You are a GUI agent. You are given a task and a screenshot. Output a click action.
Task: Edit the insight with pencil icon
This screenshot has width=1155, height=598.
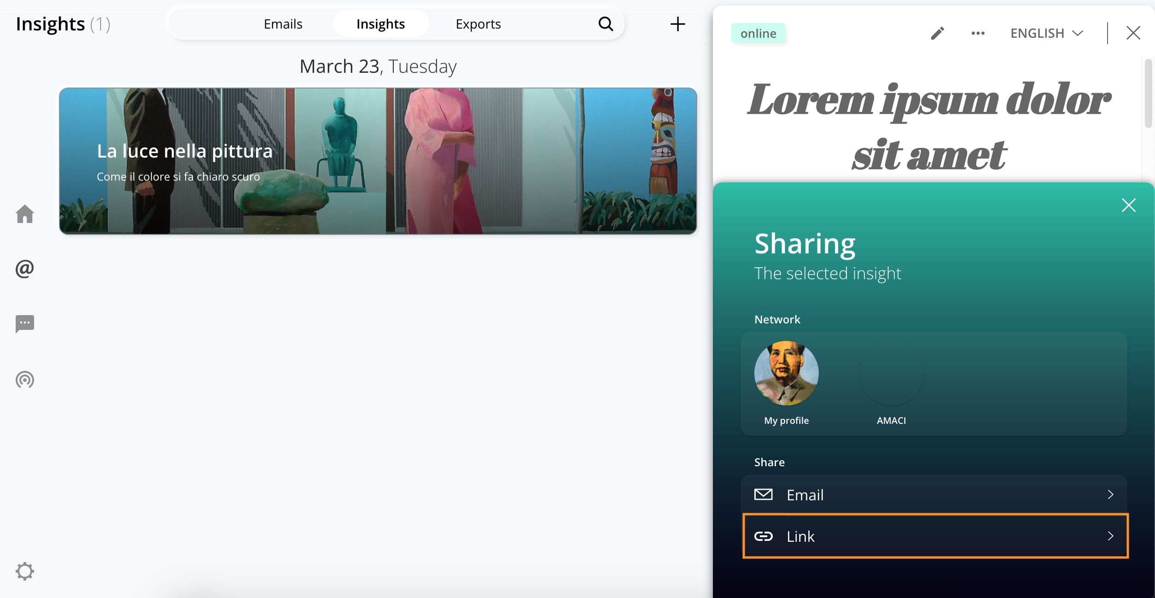[938, 33]
